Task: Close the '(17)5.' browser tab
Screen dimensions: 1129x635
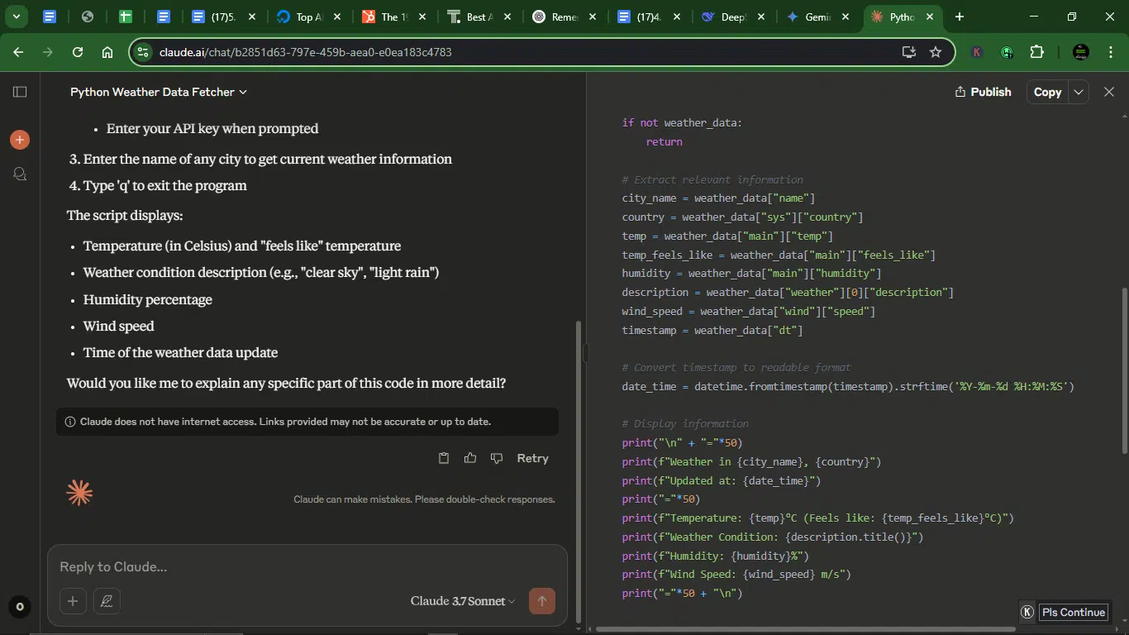Action: [x=251, y=17]
